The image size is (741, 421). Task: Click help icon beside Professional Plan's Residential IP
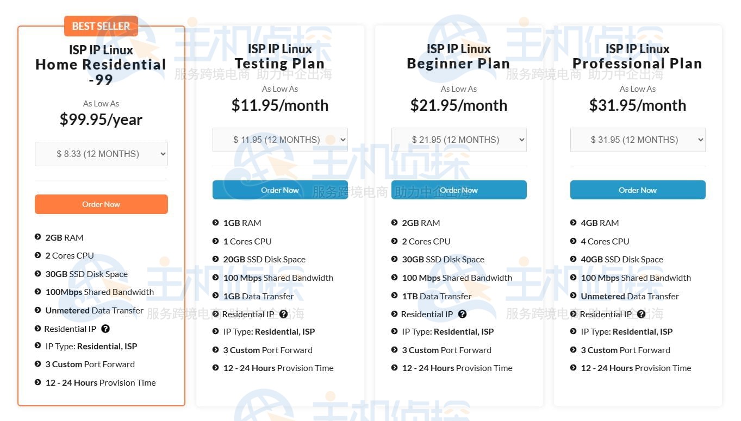click(x=641, y=314)
